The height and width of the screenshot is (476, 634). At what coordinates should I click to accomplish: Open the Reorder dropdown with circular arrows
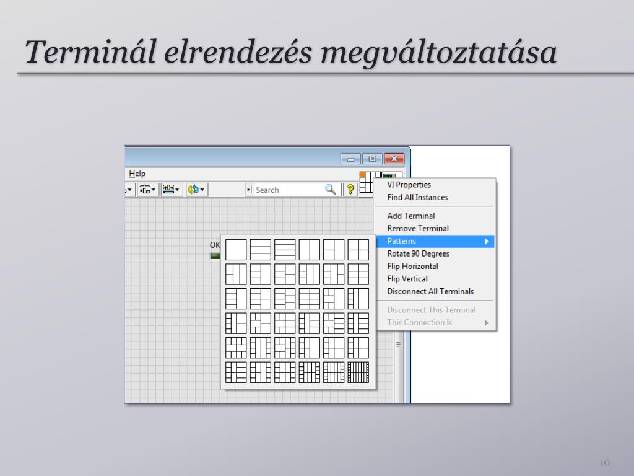(x=196, y=190)
